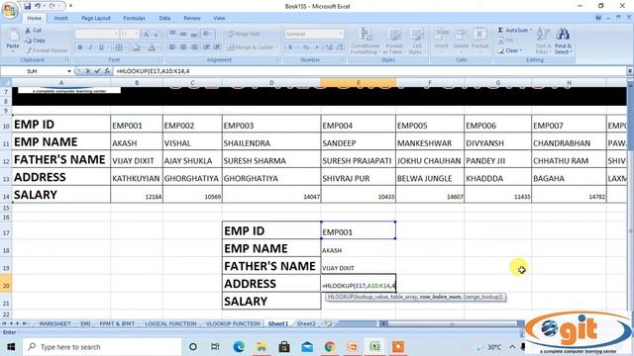Open the Page Layout tab
Image resolution: width=634 pixels, height=356 pixels.
tap(96, 18)
